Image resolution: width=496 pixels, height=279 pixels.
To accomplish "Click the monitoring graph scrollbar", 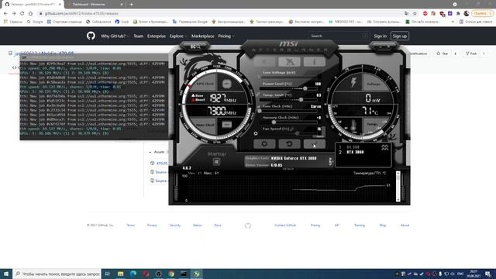I will pyautogui.click(x=398, y=186).
